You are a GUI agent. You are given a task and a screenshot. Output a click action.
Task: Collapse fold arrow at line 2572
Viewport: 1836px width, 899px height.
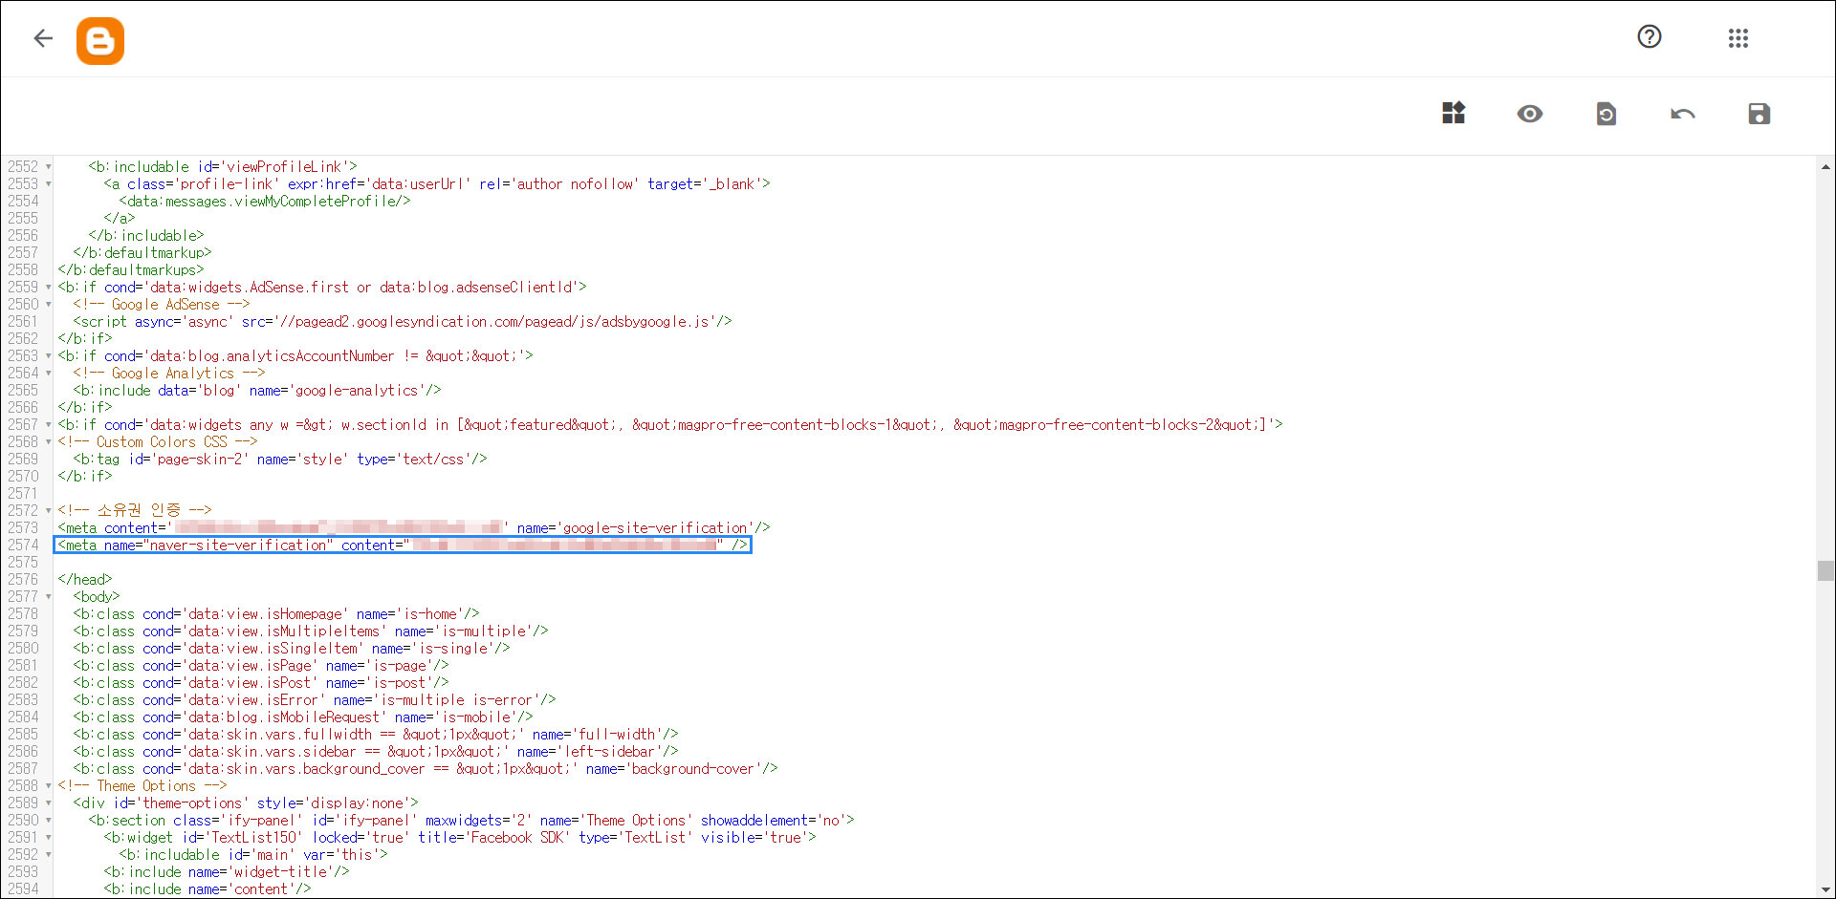48,510
